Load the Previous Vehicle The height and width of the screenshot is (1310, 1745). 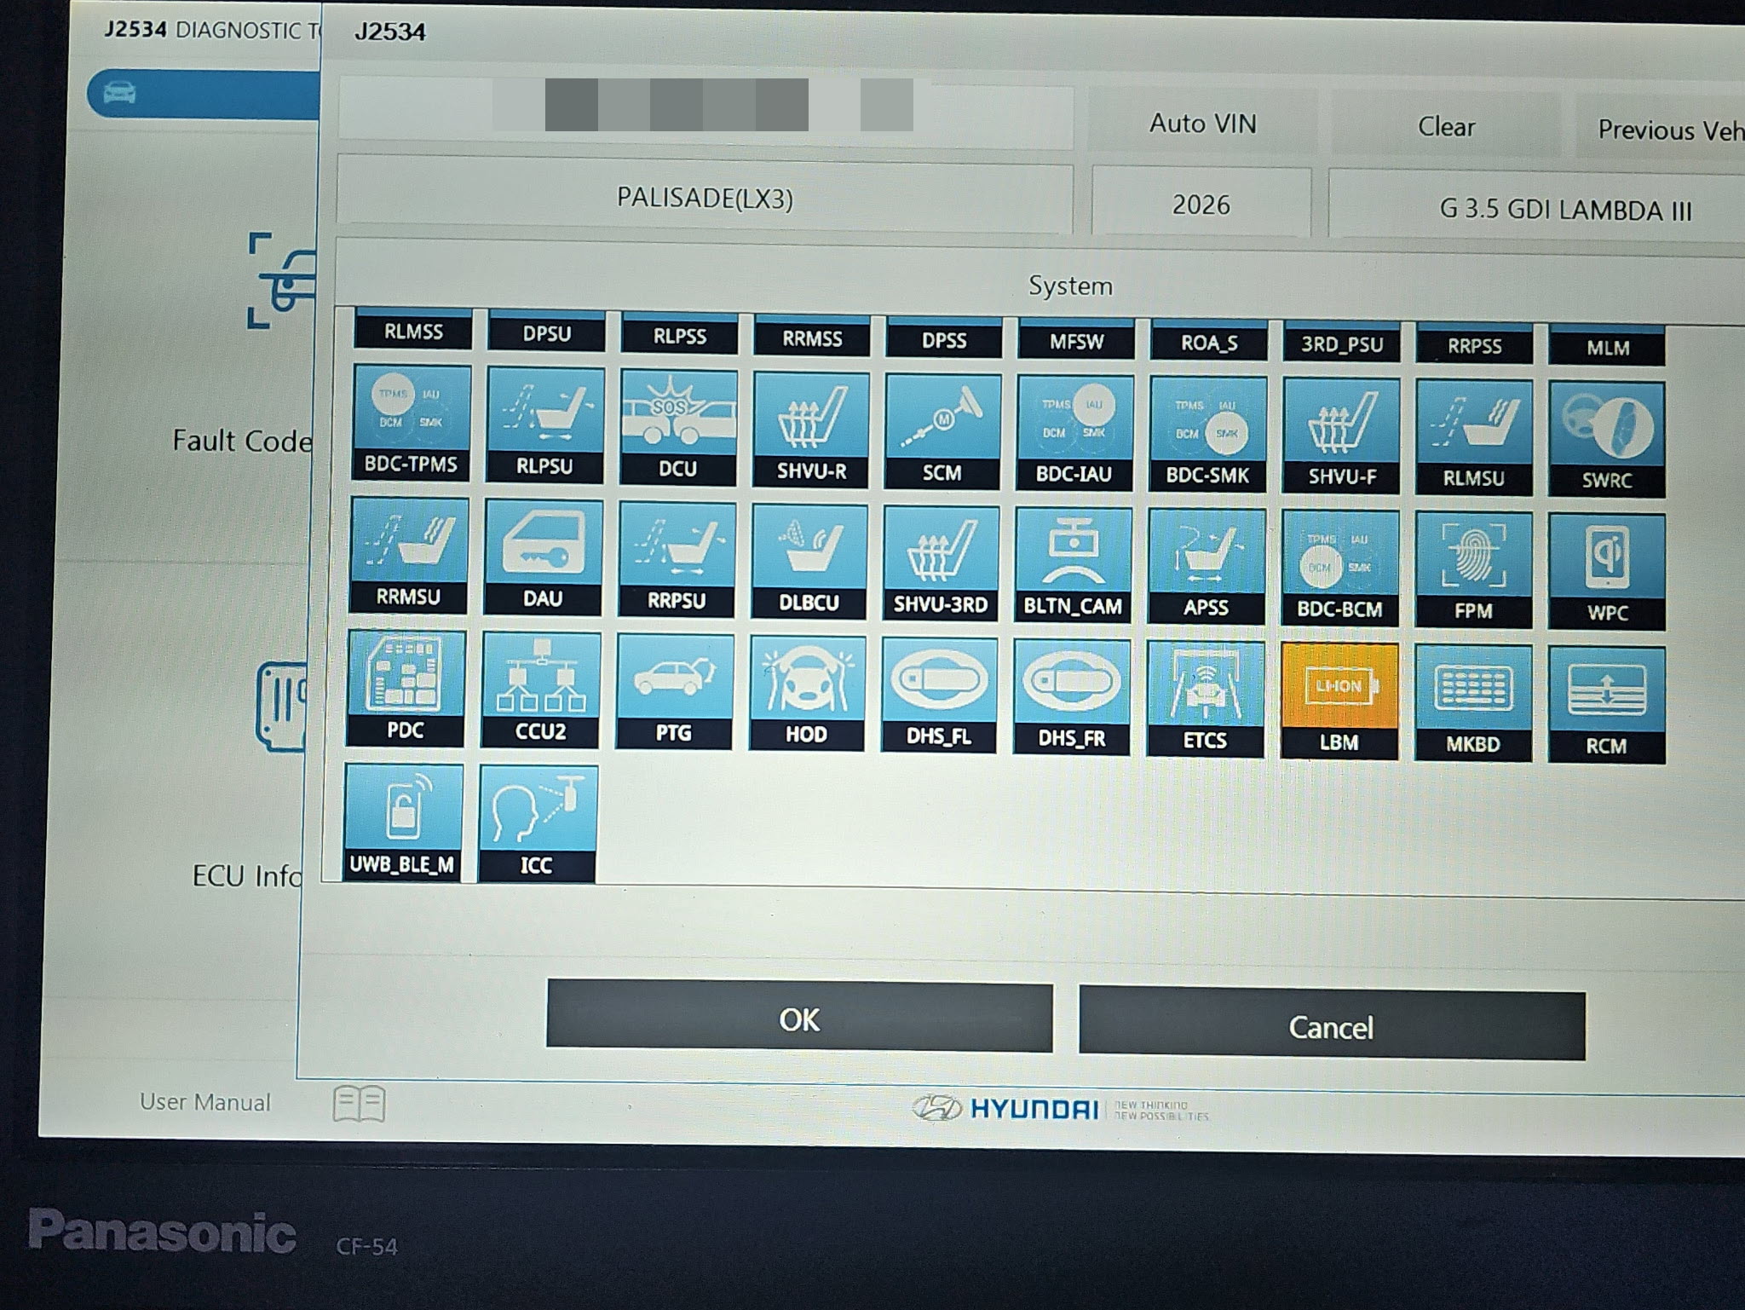click(1661, 130)
